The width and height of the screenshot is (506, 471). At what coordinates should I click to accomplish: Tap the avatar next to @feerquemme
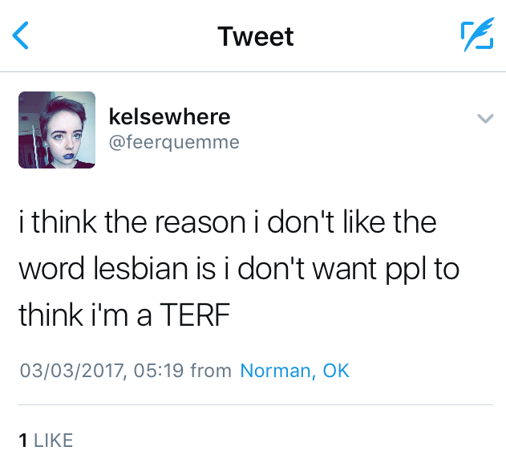(x=57, y=129)
